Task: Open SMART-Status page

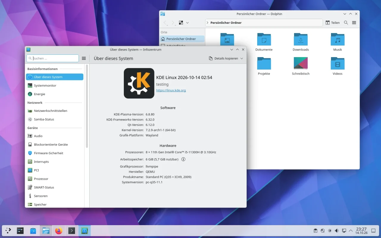Action: coord(54,187)
